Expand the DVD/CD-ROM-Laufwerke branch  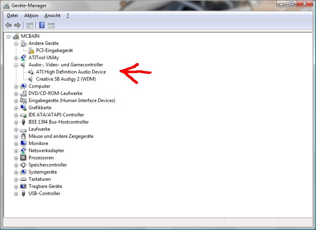(x=16, y=94)
